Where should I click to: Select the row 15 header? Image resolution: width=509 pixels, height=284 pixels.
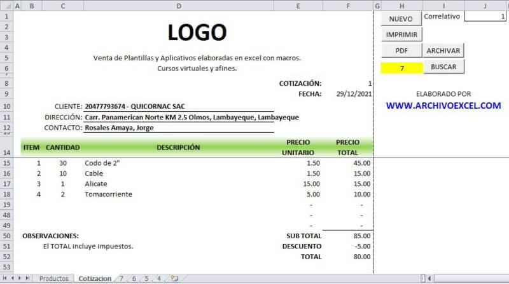pyautogui.click(x=6, y=163)
